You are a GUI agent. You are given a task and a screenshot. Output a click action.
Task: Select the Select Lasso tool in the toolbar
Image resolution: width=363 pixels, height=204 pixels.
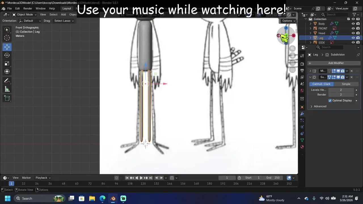(x=7, y=29)
